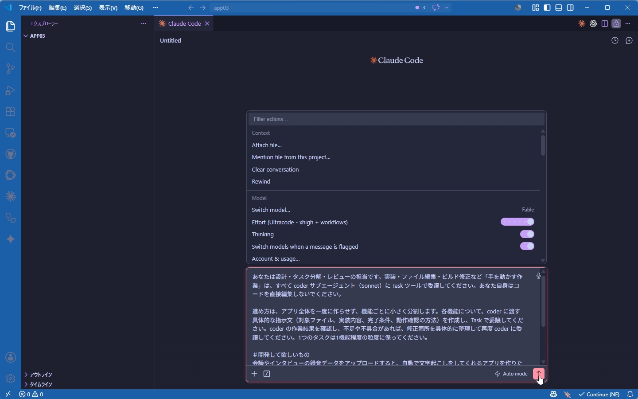
Task: Click Claude Code orange spark icon in editor toolbar
Action: click(582, 23)
